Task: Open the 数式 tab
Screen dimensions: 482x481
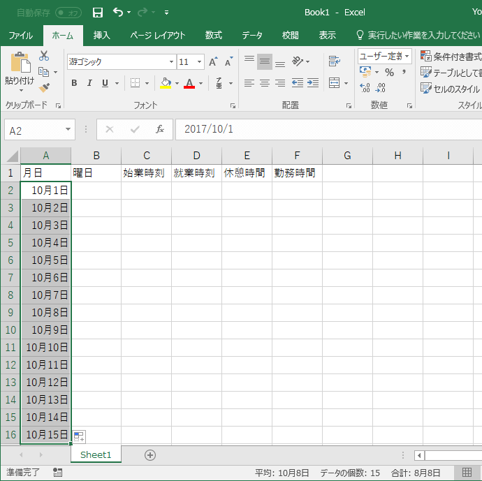Action: 214,36
